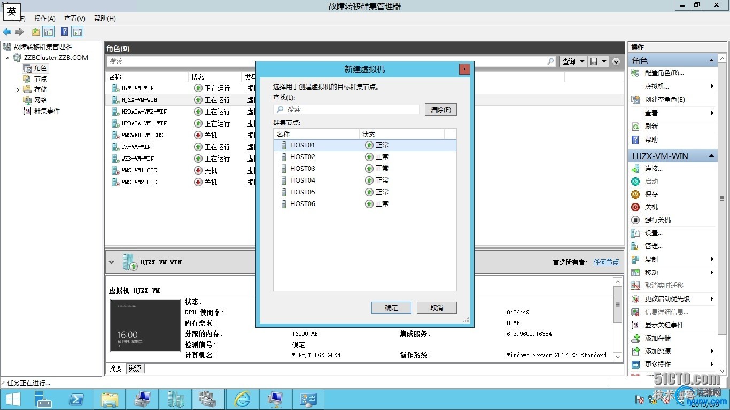This screenshot has width=730, height=410.
Task: Click the help question-mark toolbar icon
Action: 64,32
